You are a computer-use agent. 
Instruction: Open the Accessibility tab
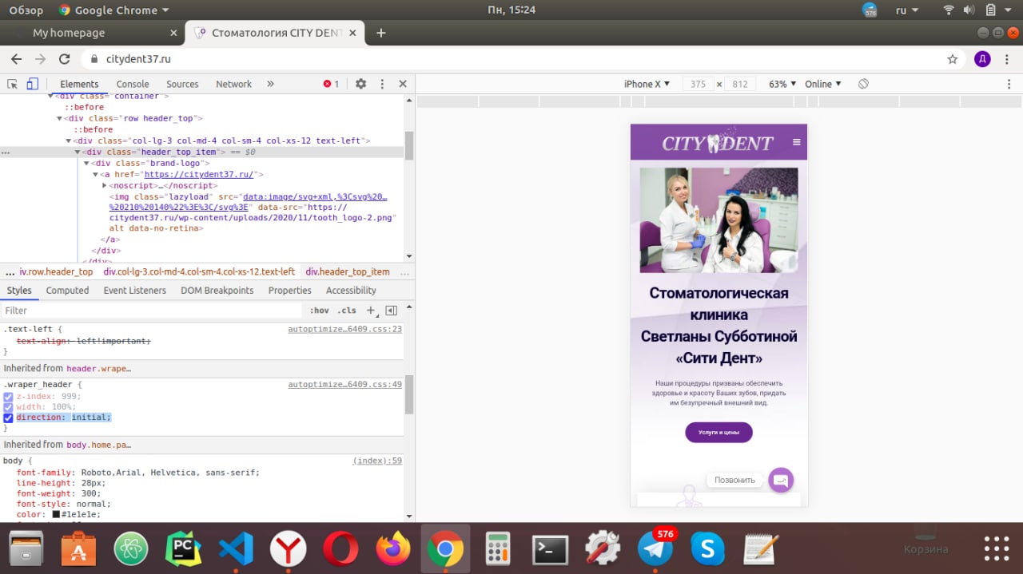coord(351,291)
